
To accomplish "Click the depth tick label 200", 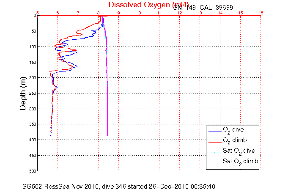I will coord(33,78).
